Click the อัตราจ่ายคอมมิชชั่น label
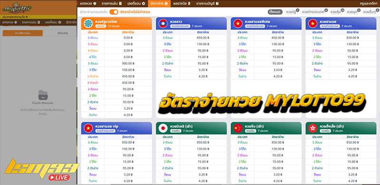 (x=94, y=12)
